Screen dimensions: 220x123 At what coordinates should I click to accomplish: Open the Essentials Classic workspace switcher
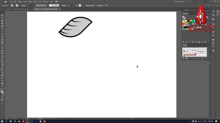point(181,2)
